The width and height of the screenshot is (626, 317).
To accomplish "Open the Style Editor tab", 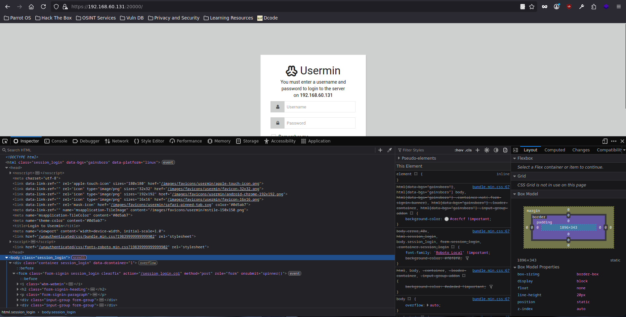I will (x=149, y=141).
